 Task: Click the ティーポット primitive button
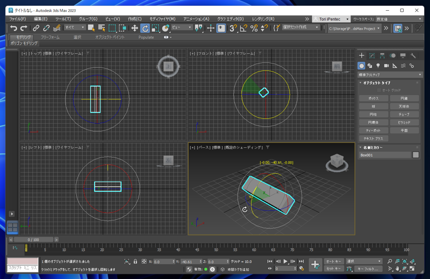(374, 130)
